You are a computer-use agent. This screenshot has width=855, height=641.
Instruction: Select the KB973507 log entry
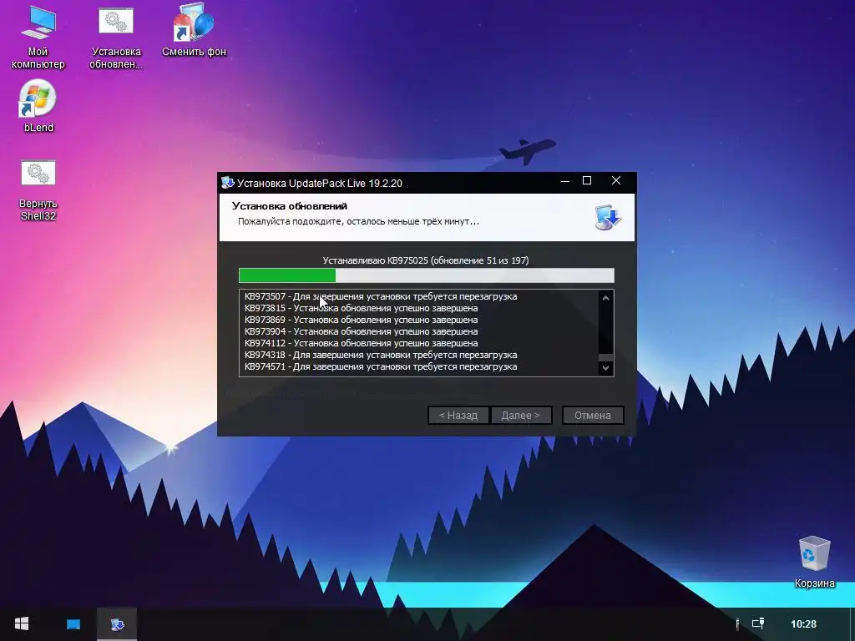coord(381,296)
